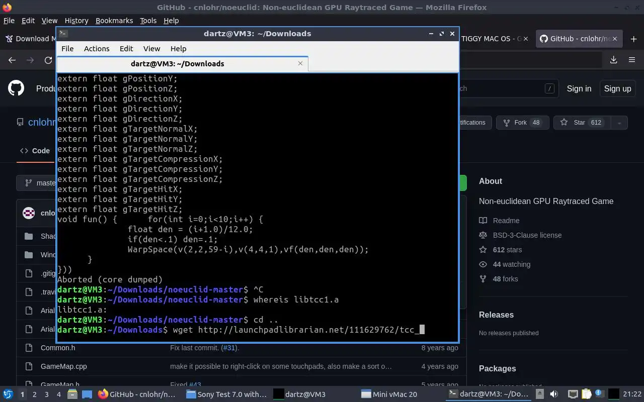Click the 21:22 taskbar clock
The image size is (644, 402).
click(632, 394)
